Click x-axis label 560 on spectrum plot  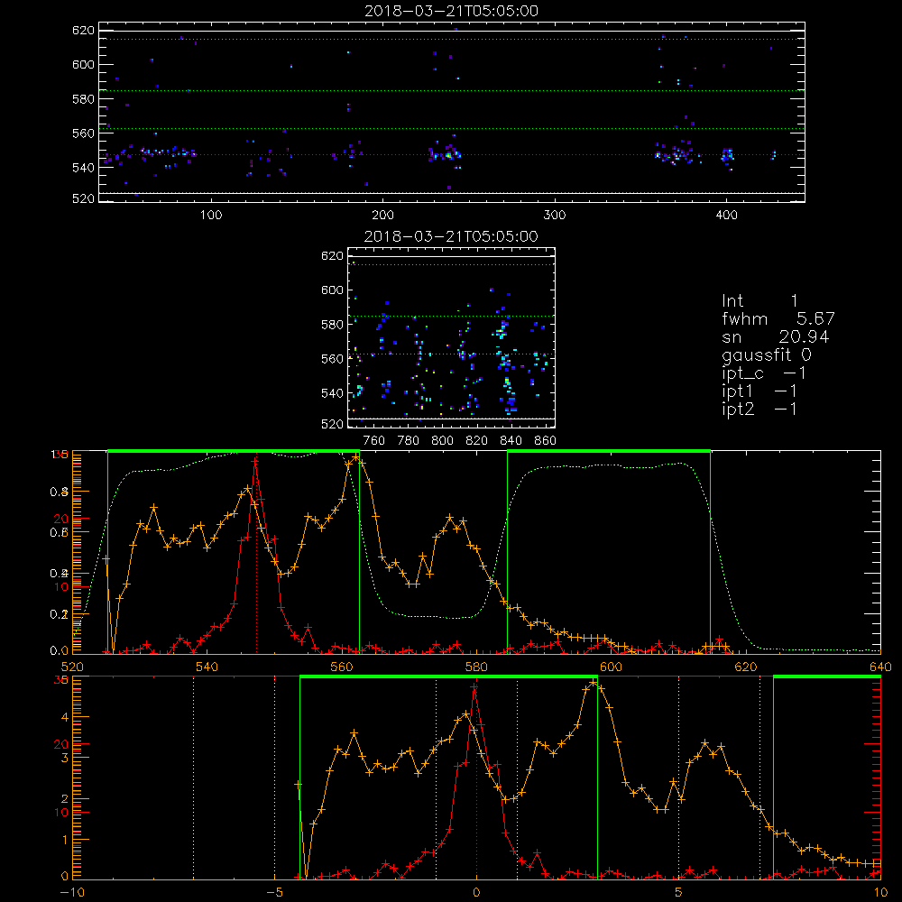click(342, 667)
